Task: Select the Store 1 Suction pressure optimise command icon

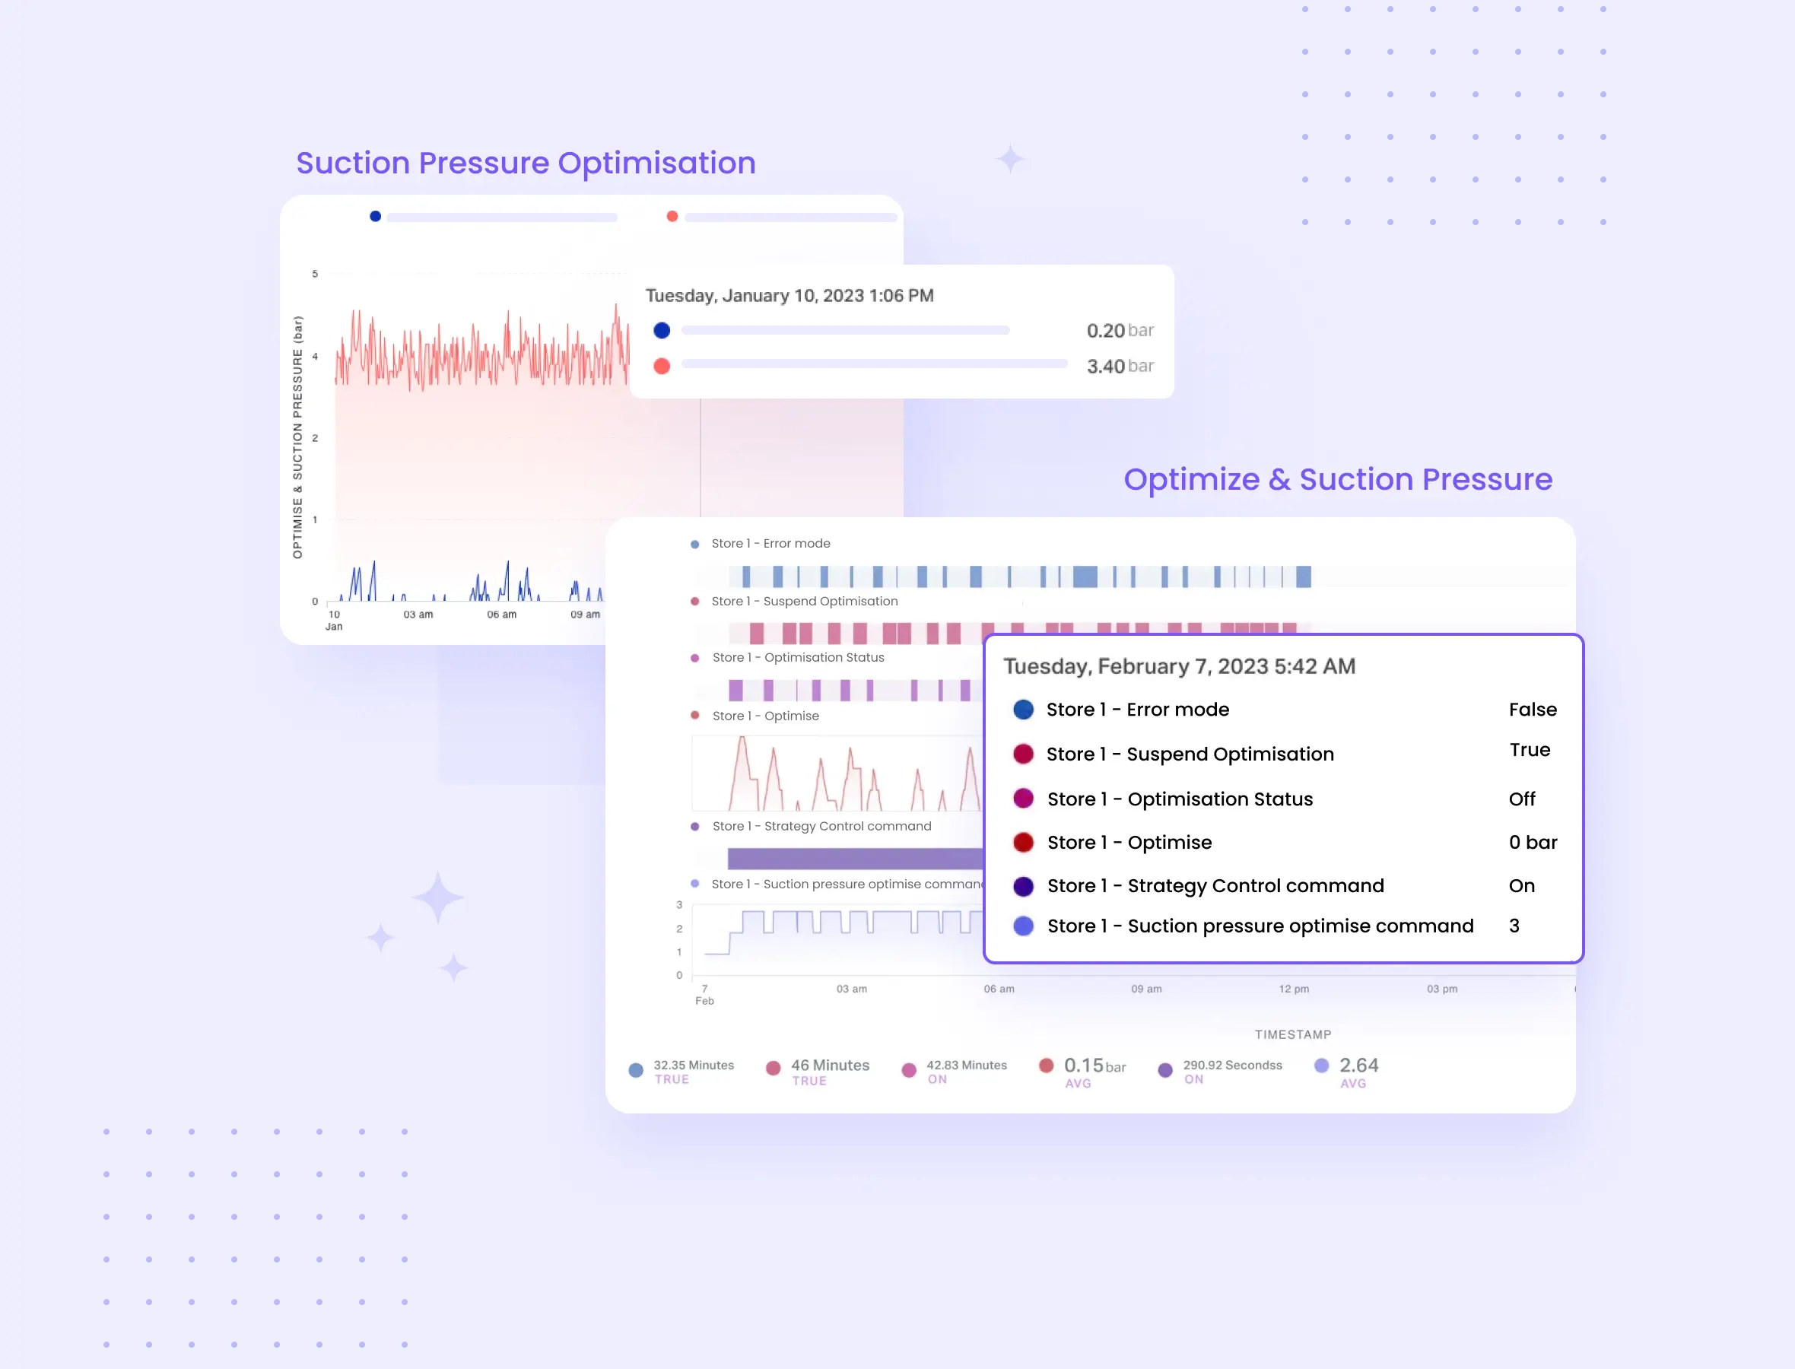Action: pyautogui.click(x=1023, y=926)
